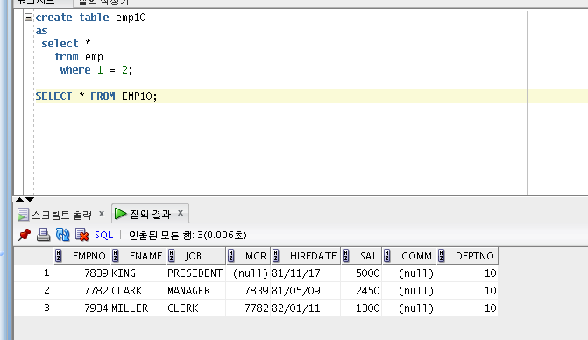Click the SAL column header
Image resolution: width=588 pixels, height=340 pixels.
click(362, 256)
